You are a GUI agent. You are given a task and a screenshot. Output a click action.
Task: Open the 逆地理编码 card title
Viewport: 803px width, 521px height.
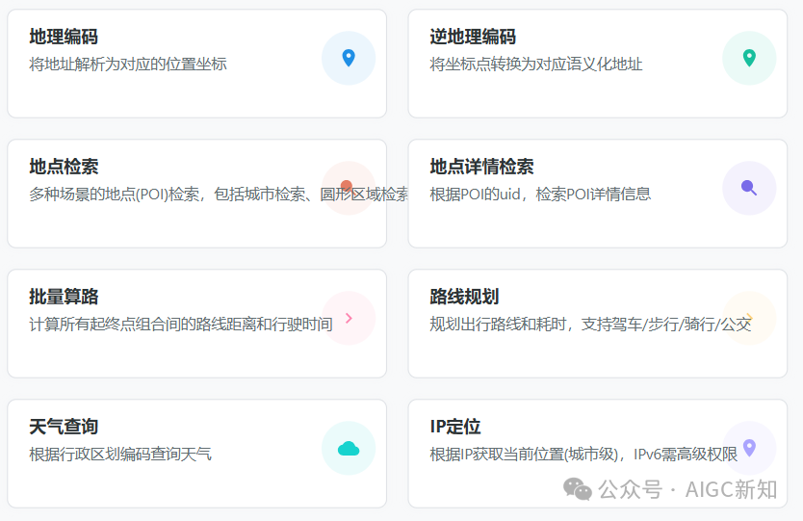point(473,37)
